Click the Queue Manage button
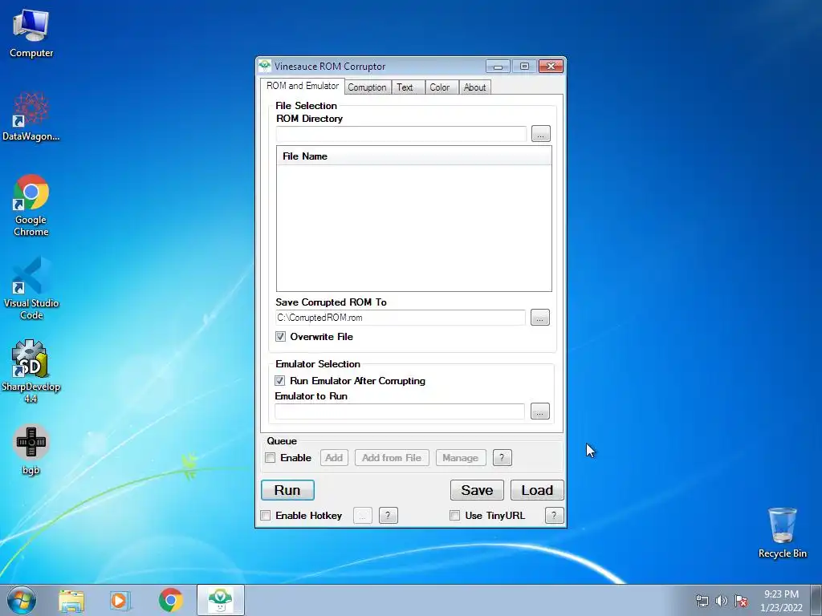822x616 pixels. [460, 458]
